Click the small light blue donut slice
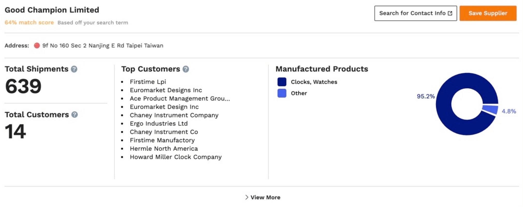The width and height of the screenshot is (523, 207). tap(491, 109)
